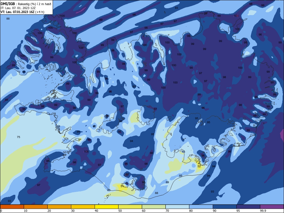Click the legend tick label '10'
Image resolution: width=284 pixels, height=213 pixels.
click(26, 211)
